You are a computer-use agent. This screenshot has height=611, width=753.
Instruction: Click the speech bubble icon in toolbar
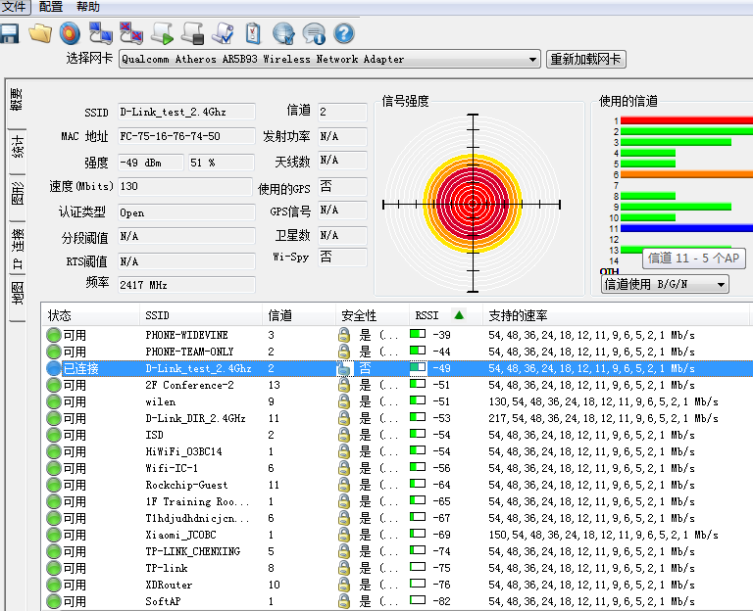314,34
